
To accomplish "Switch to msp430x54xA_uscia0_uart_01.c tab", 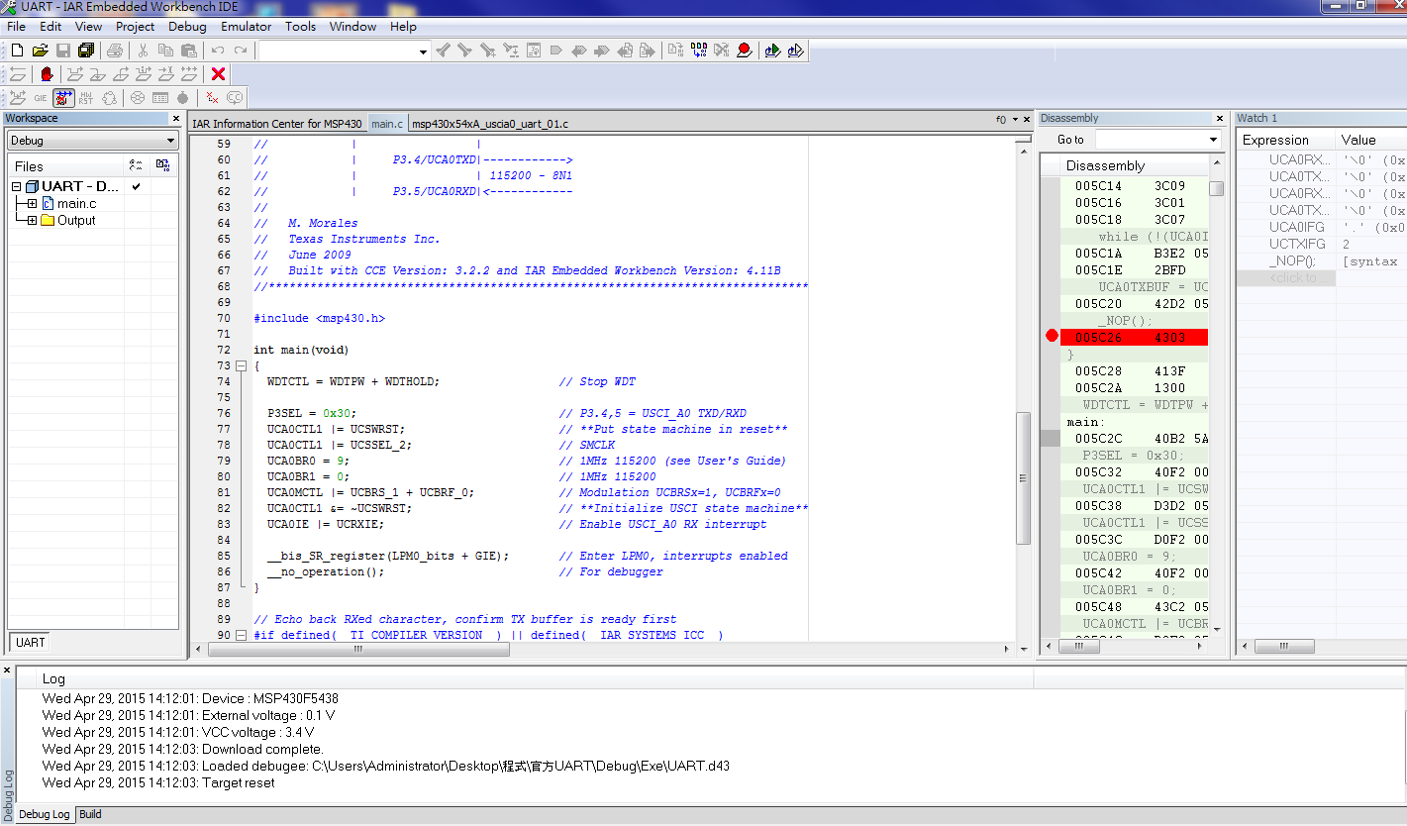I will click(x=489, y=124).
